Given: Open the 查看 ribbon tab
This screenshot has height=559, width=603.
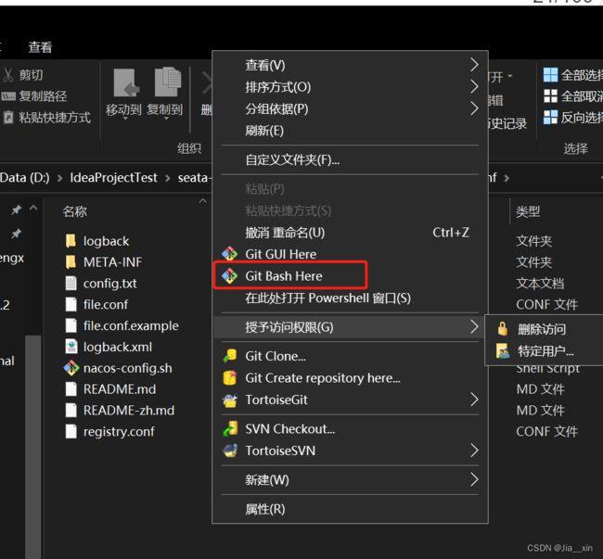Looking at the screenshot, I should (40, 47).
